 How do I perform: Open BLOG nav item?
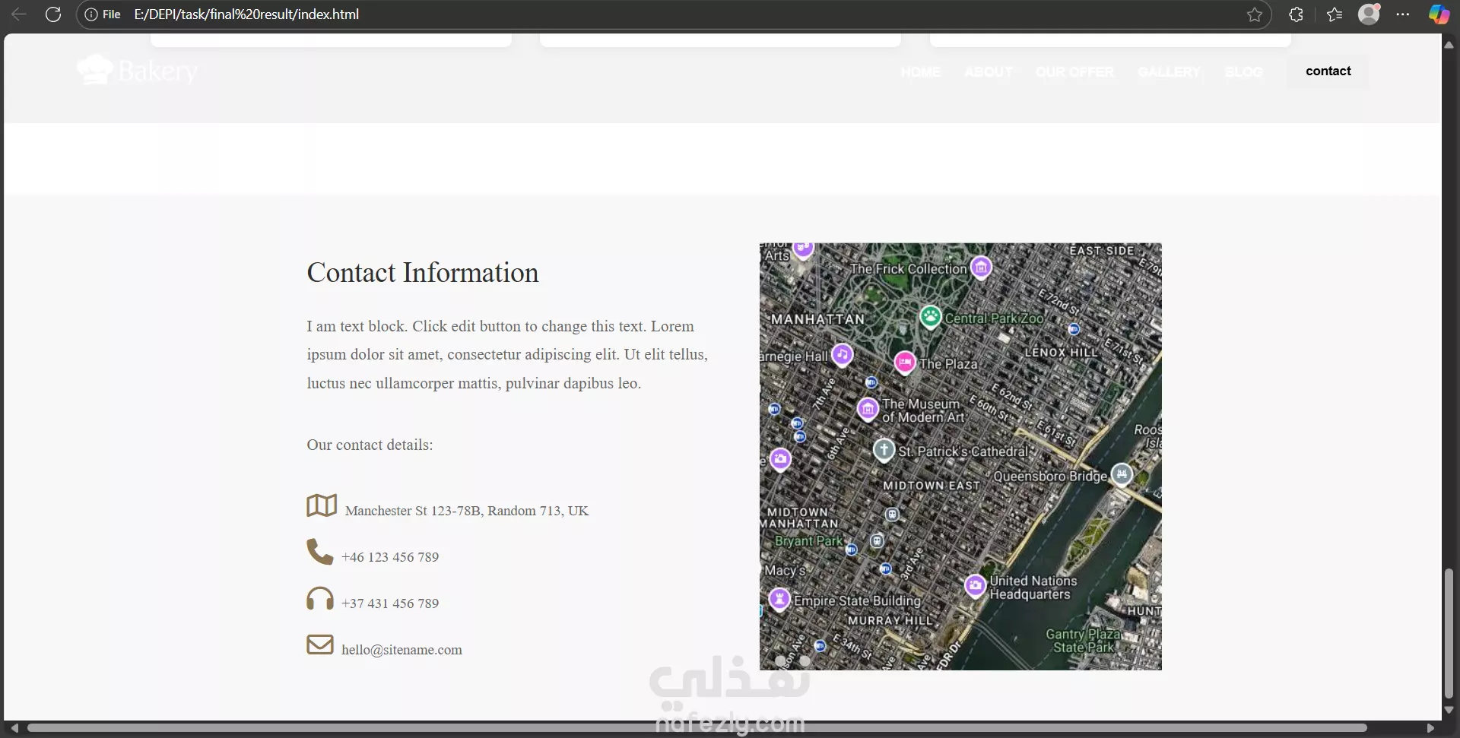(x=1243, y=72)
